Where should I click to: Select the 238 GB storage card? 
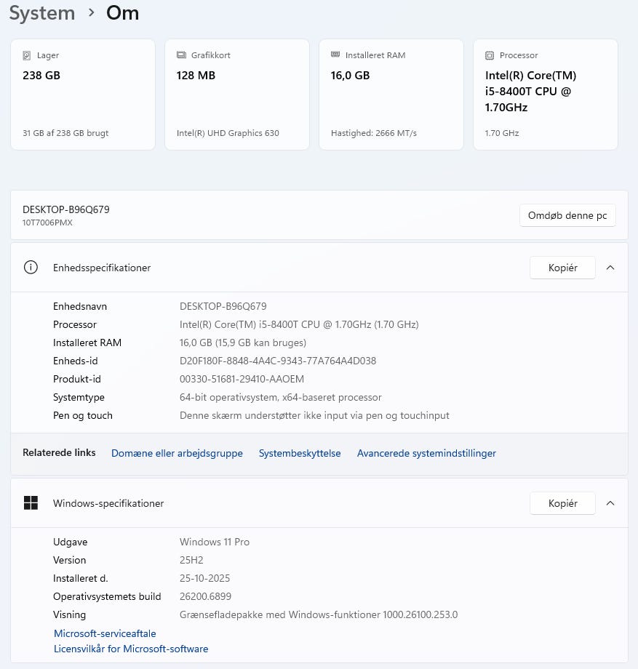coord(83,95)
